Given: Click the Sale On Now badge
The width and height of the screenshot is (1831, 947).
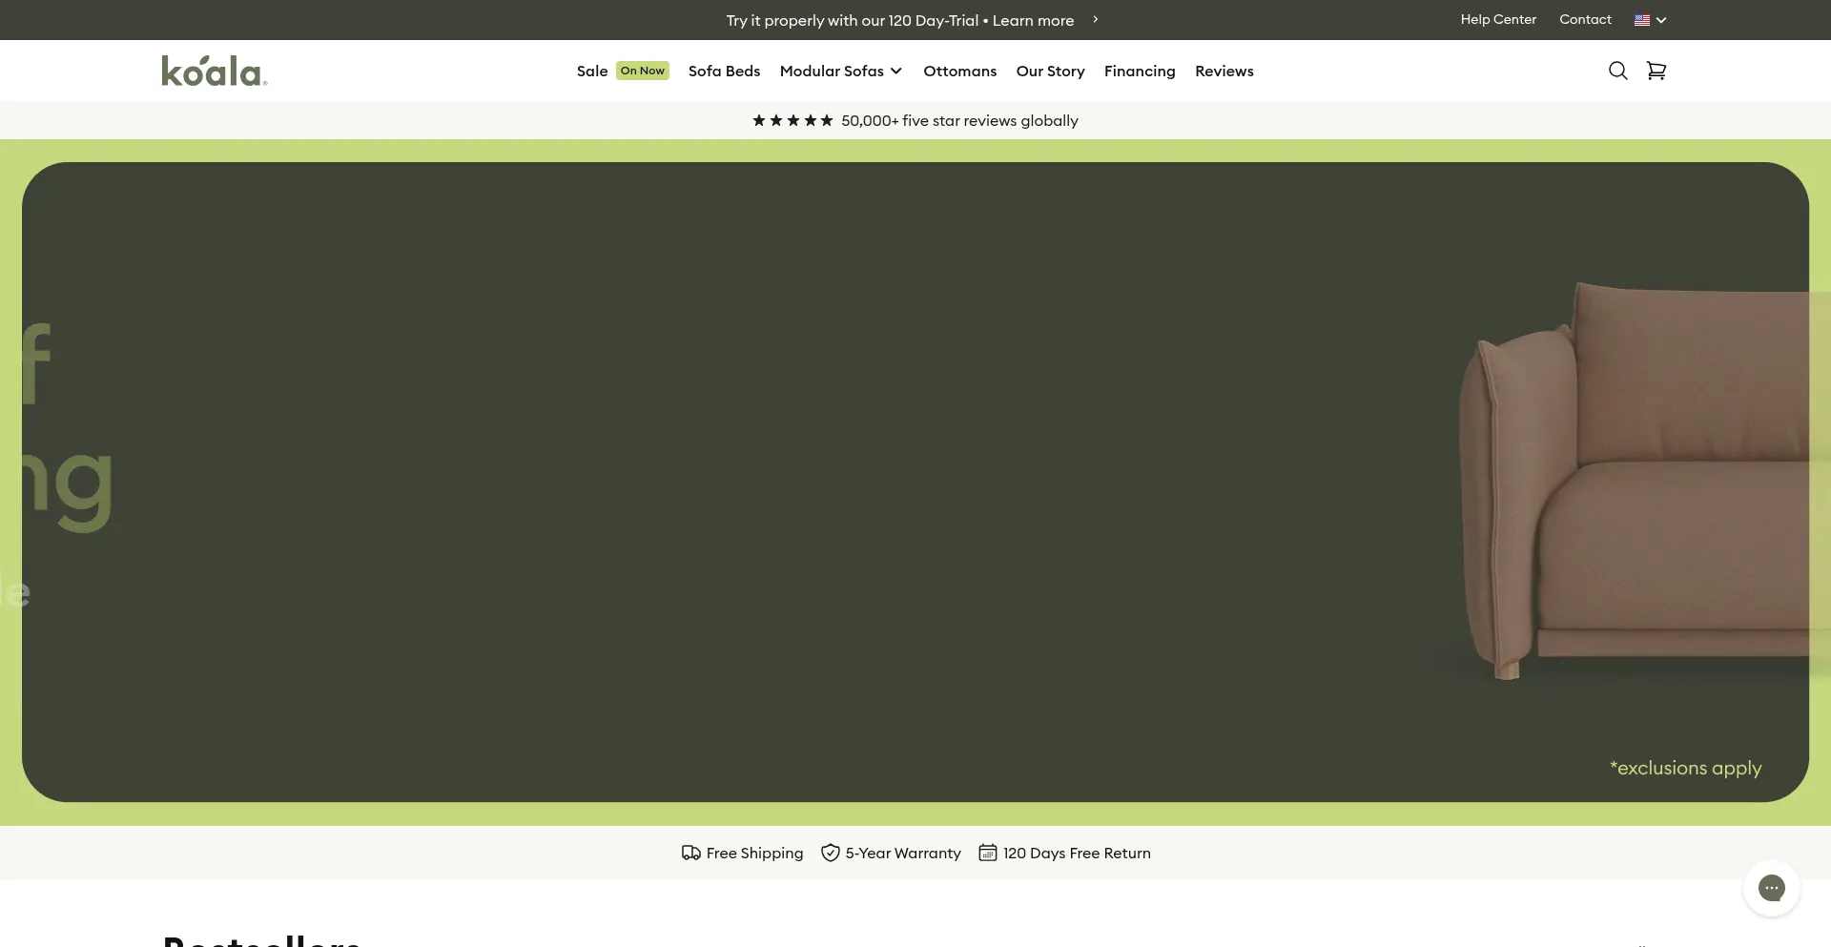Looking at the screenshot, I should (x=642, y=71).
